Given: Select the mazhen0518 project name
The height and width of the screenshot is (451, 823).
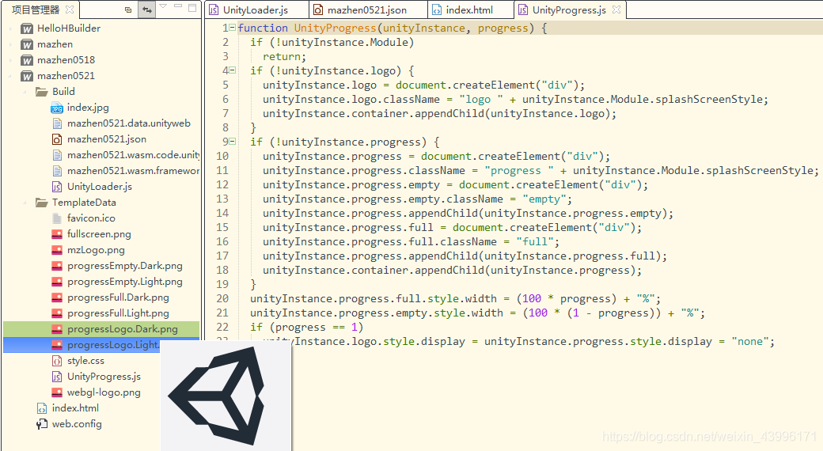Looking at the screenshot, I should point(66,60).
